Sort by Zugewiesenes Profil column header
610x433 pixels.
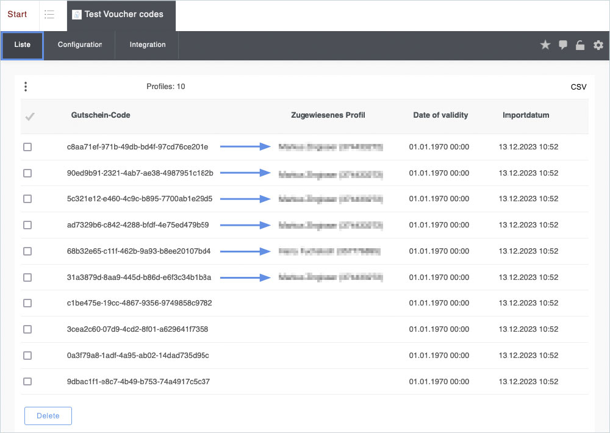point(328,115)
